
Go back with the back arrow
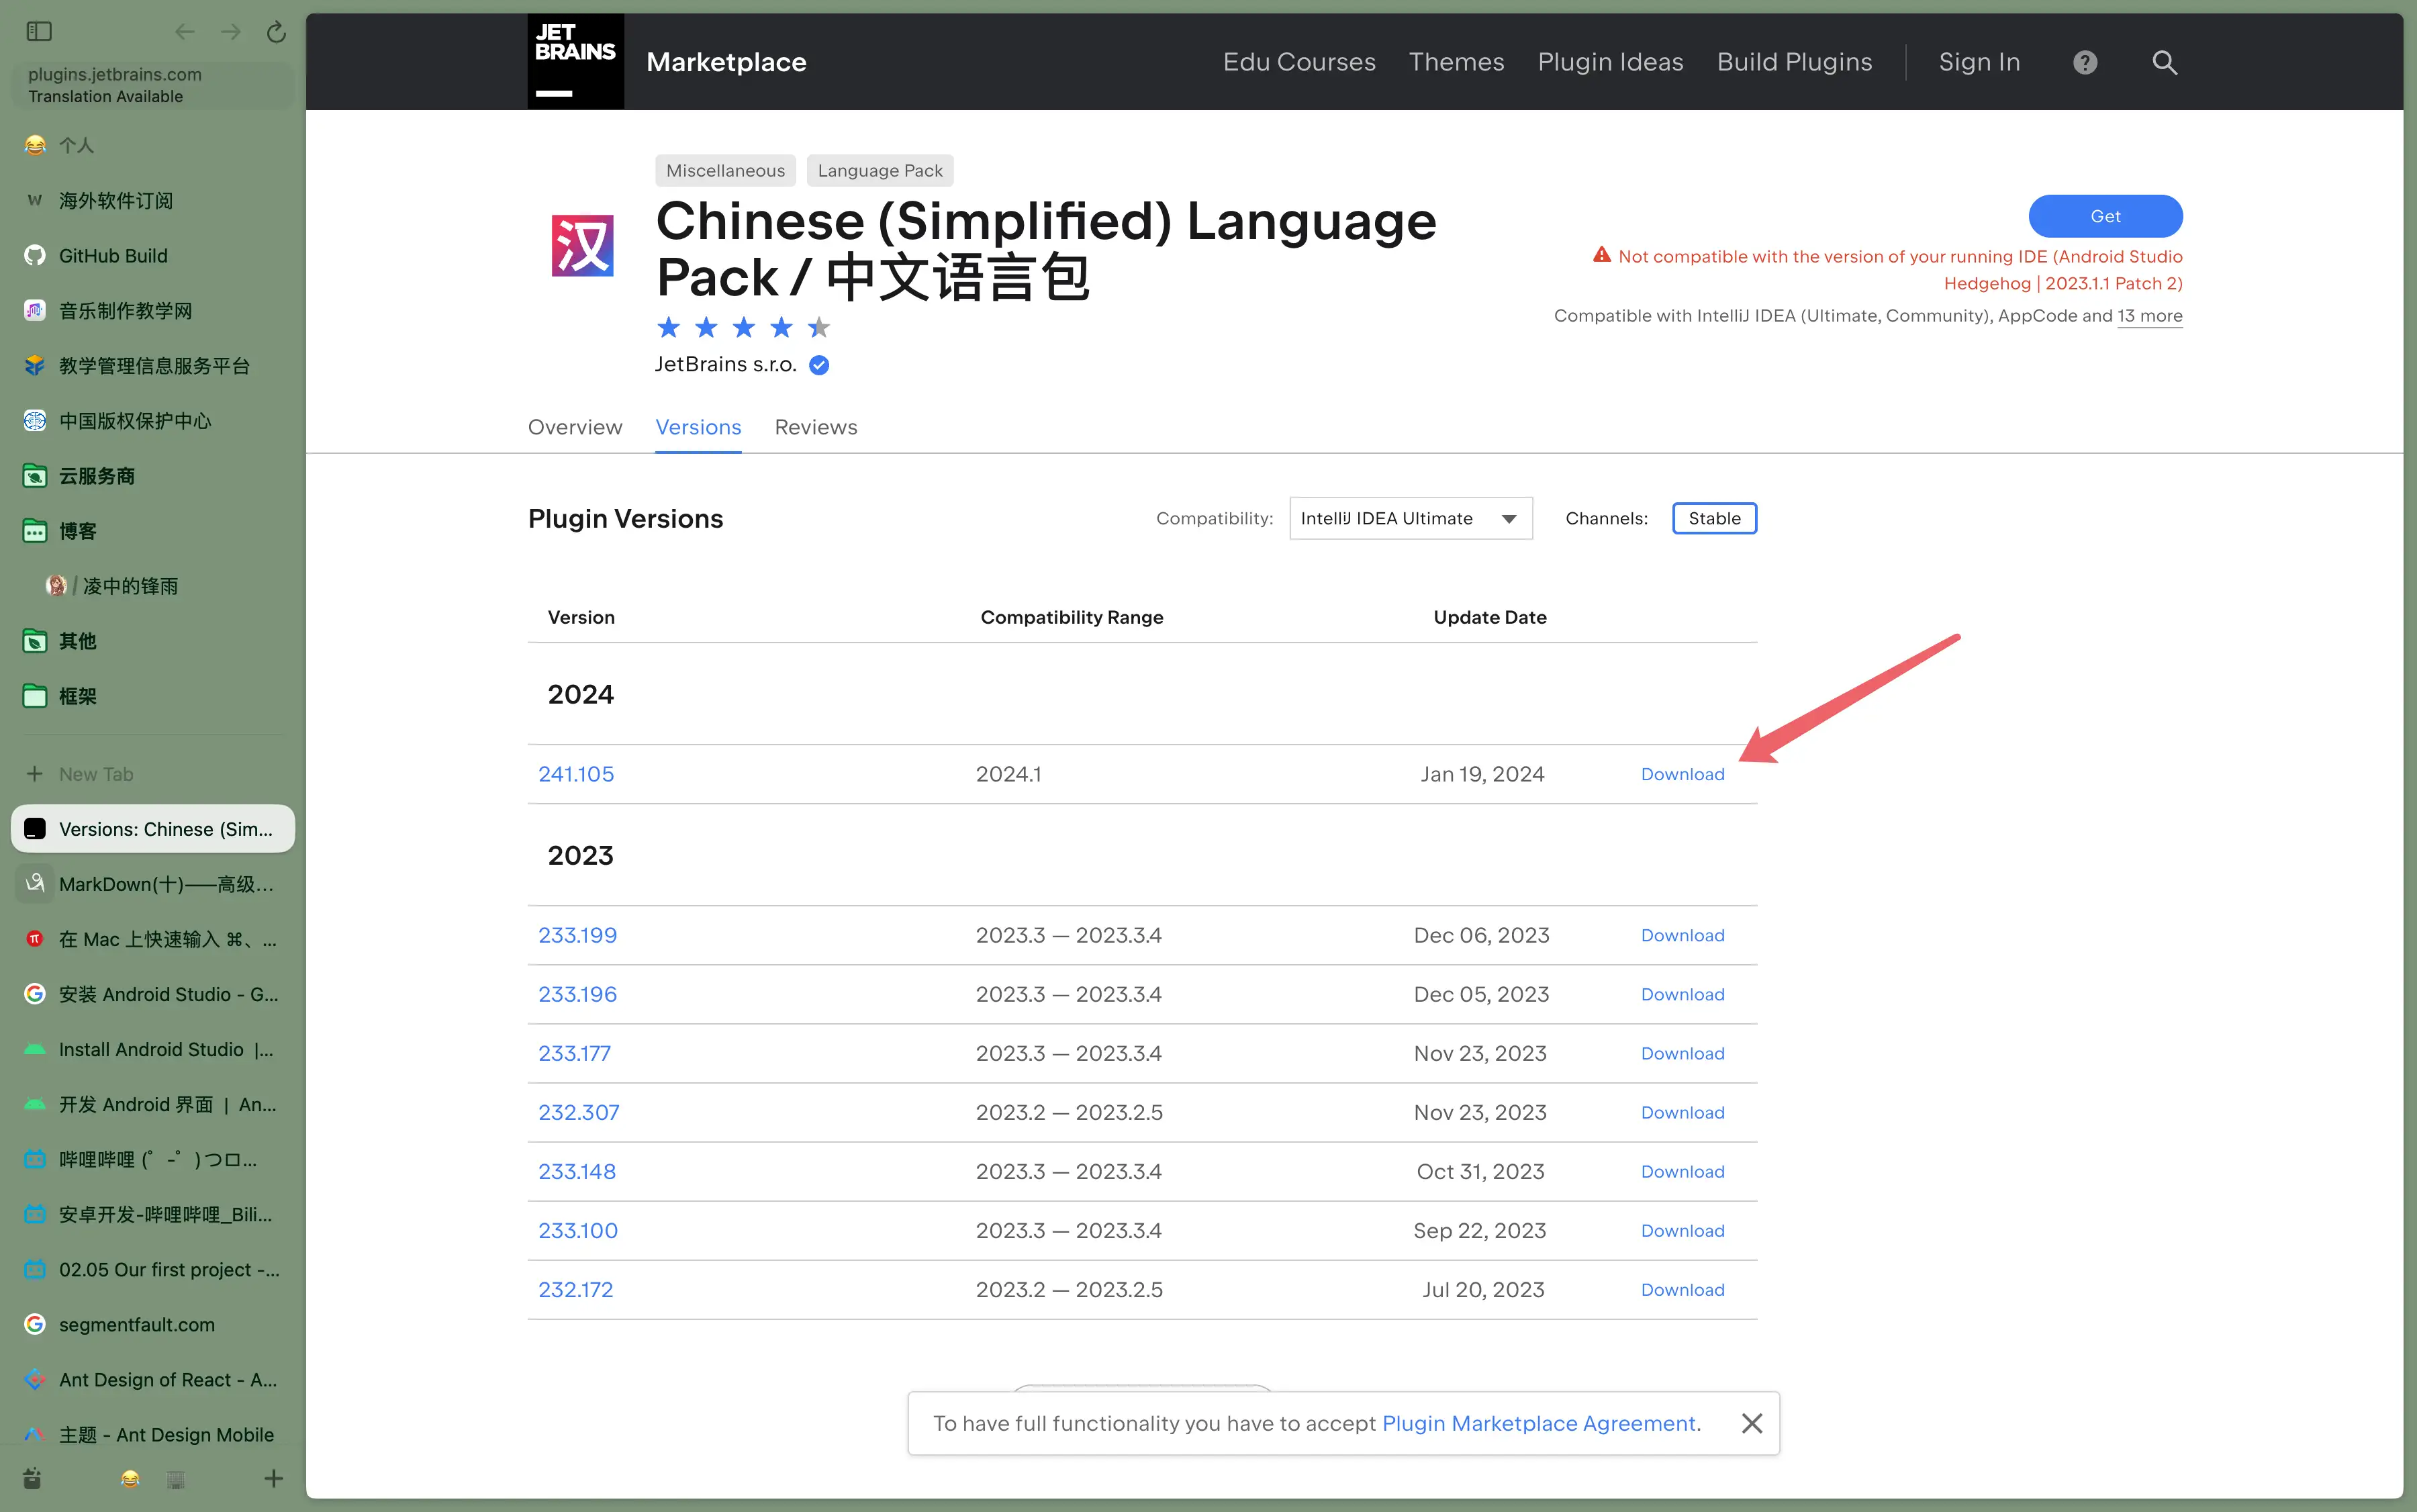coord(184,31)
